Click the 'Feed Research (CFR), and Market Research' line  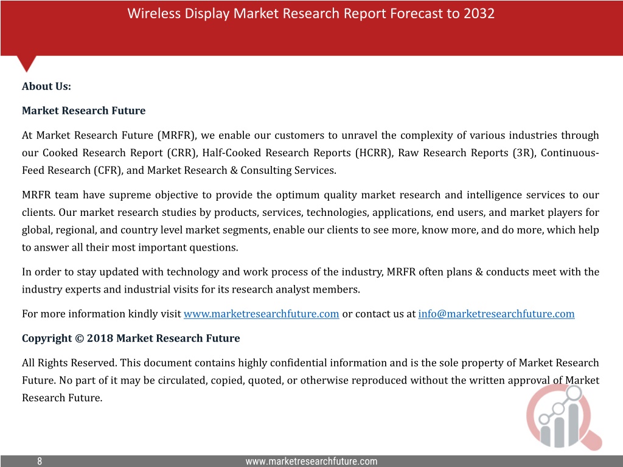(x=179, y=170)
